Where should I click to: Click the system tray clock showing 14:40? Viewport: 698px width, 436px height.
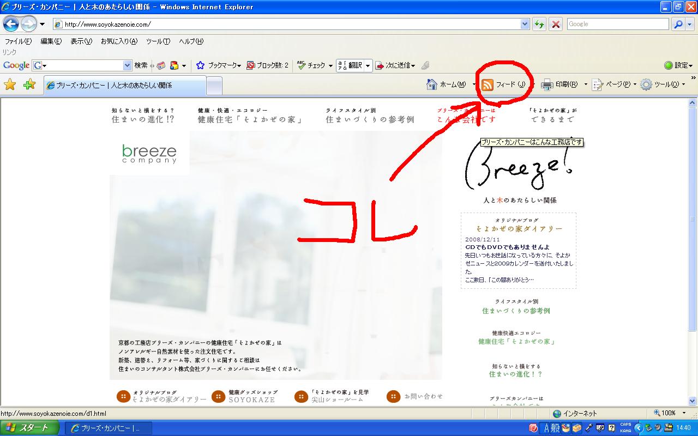(683, 428)
